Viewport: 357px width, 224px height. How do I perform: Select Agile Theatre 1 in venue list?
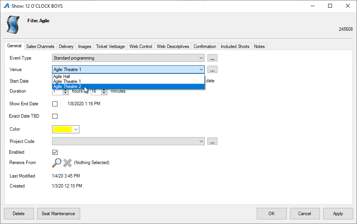click(x=128, y=81)
